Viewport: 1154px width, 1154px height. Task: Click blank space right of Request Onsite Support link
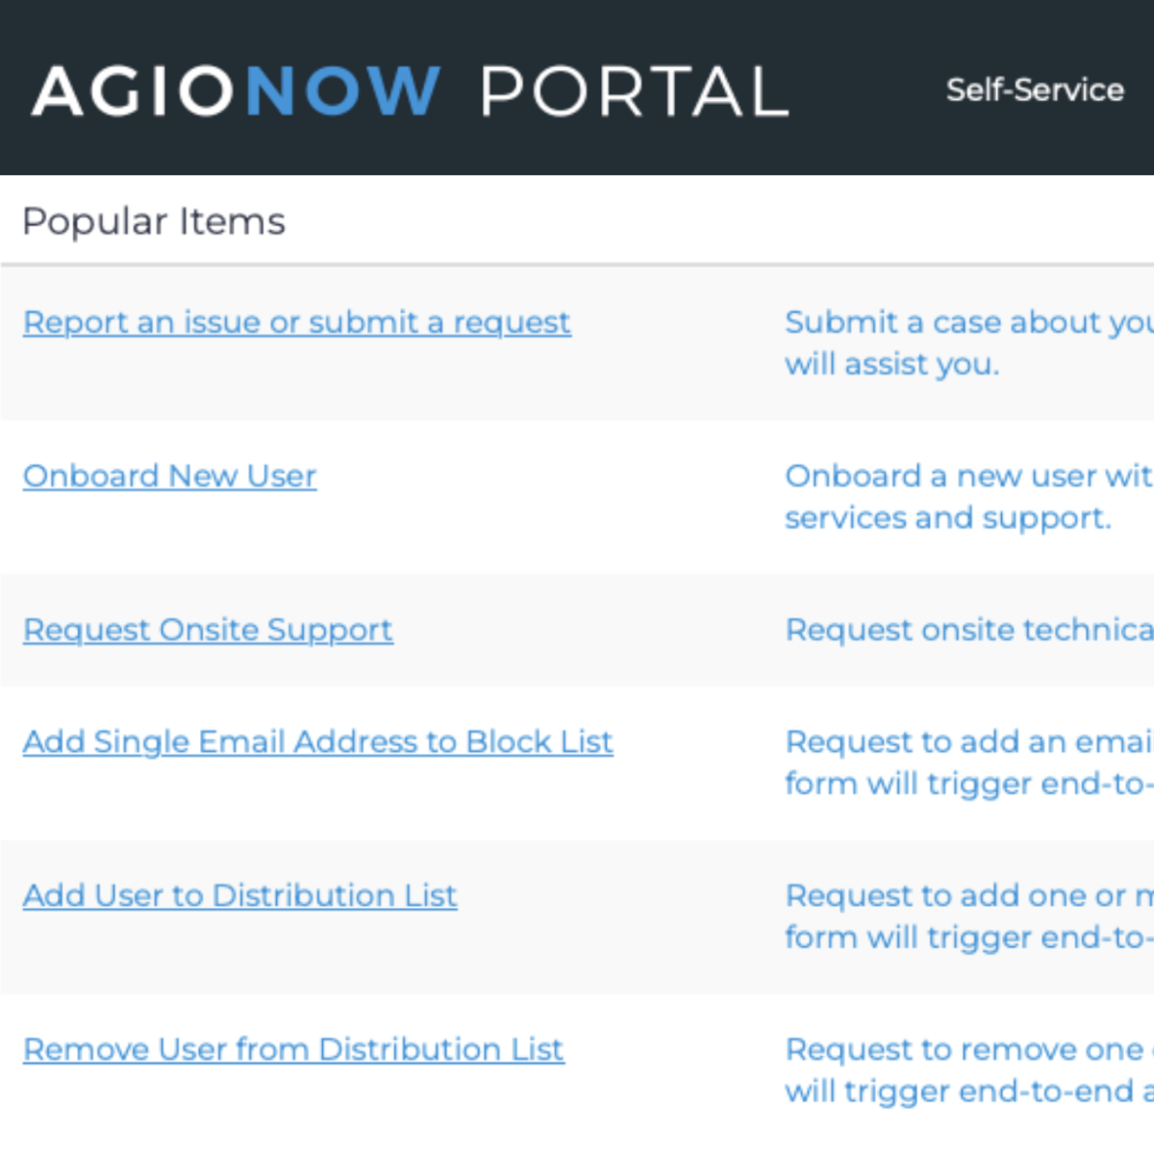click(587, 630)
